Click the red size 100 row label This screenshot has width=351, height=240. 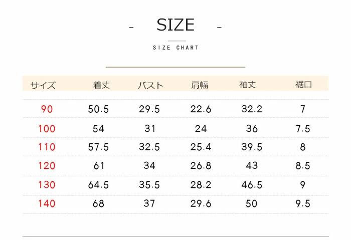click(x=47, y=129)
